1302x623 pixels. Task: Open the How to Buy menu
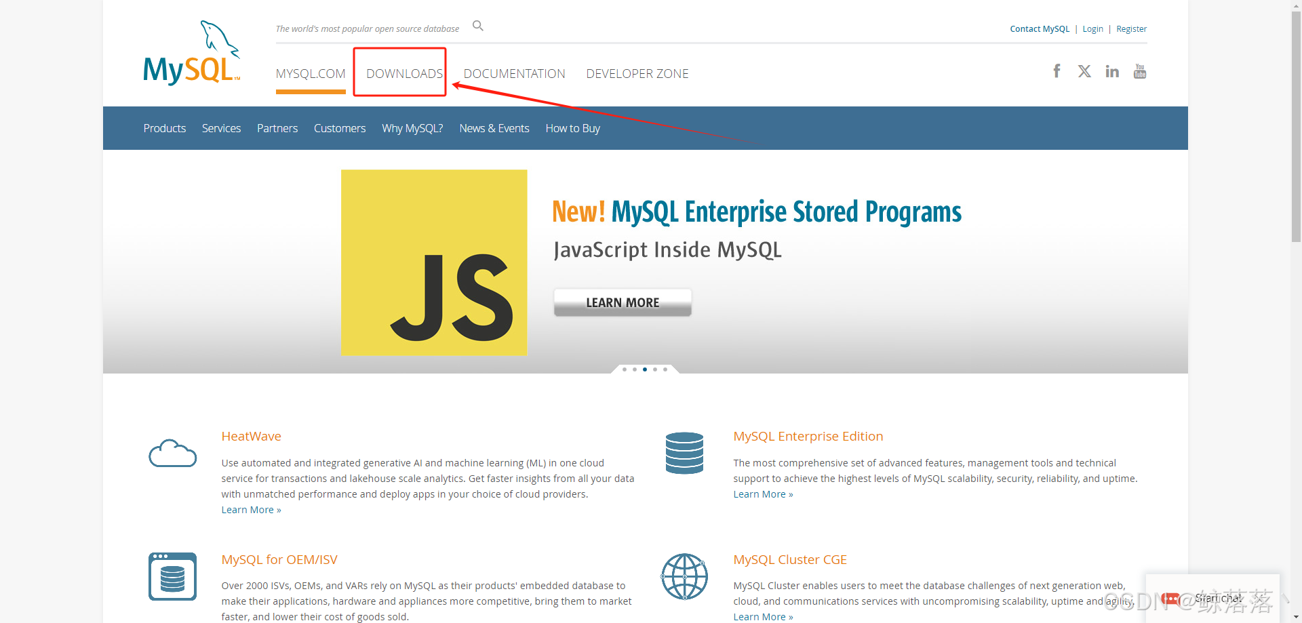pos(572,127)
